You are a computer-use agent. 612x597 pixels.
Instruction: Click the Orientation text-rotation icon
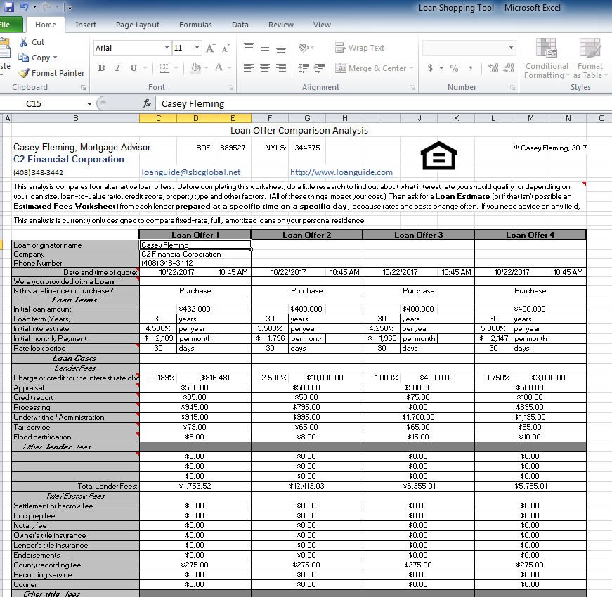[304, 48]
